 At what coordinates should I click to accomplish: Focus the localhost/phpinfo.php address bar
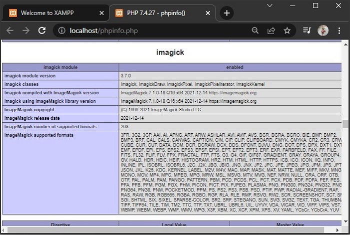pyautogui.click(x=150, y=31)
